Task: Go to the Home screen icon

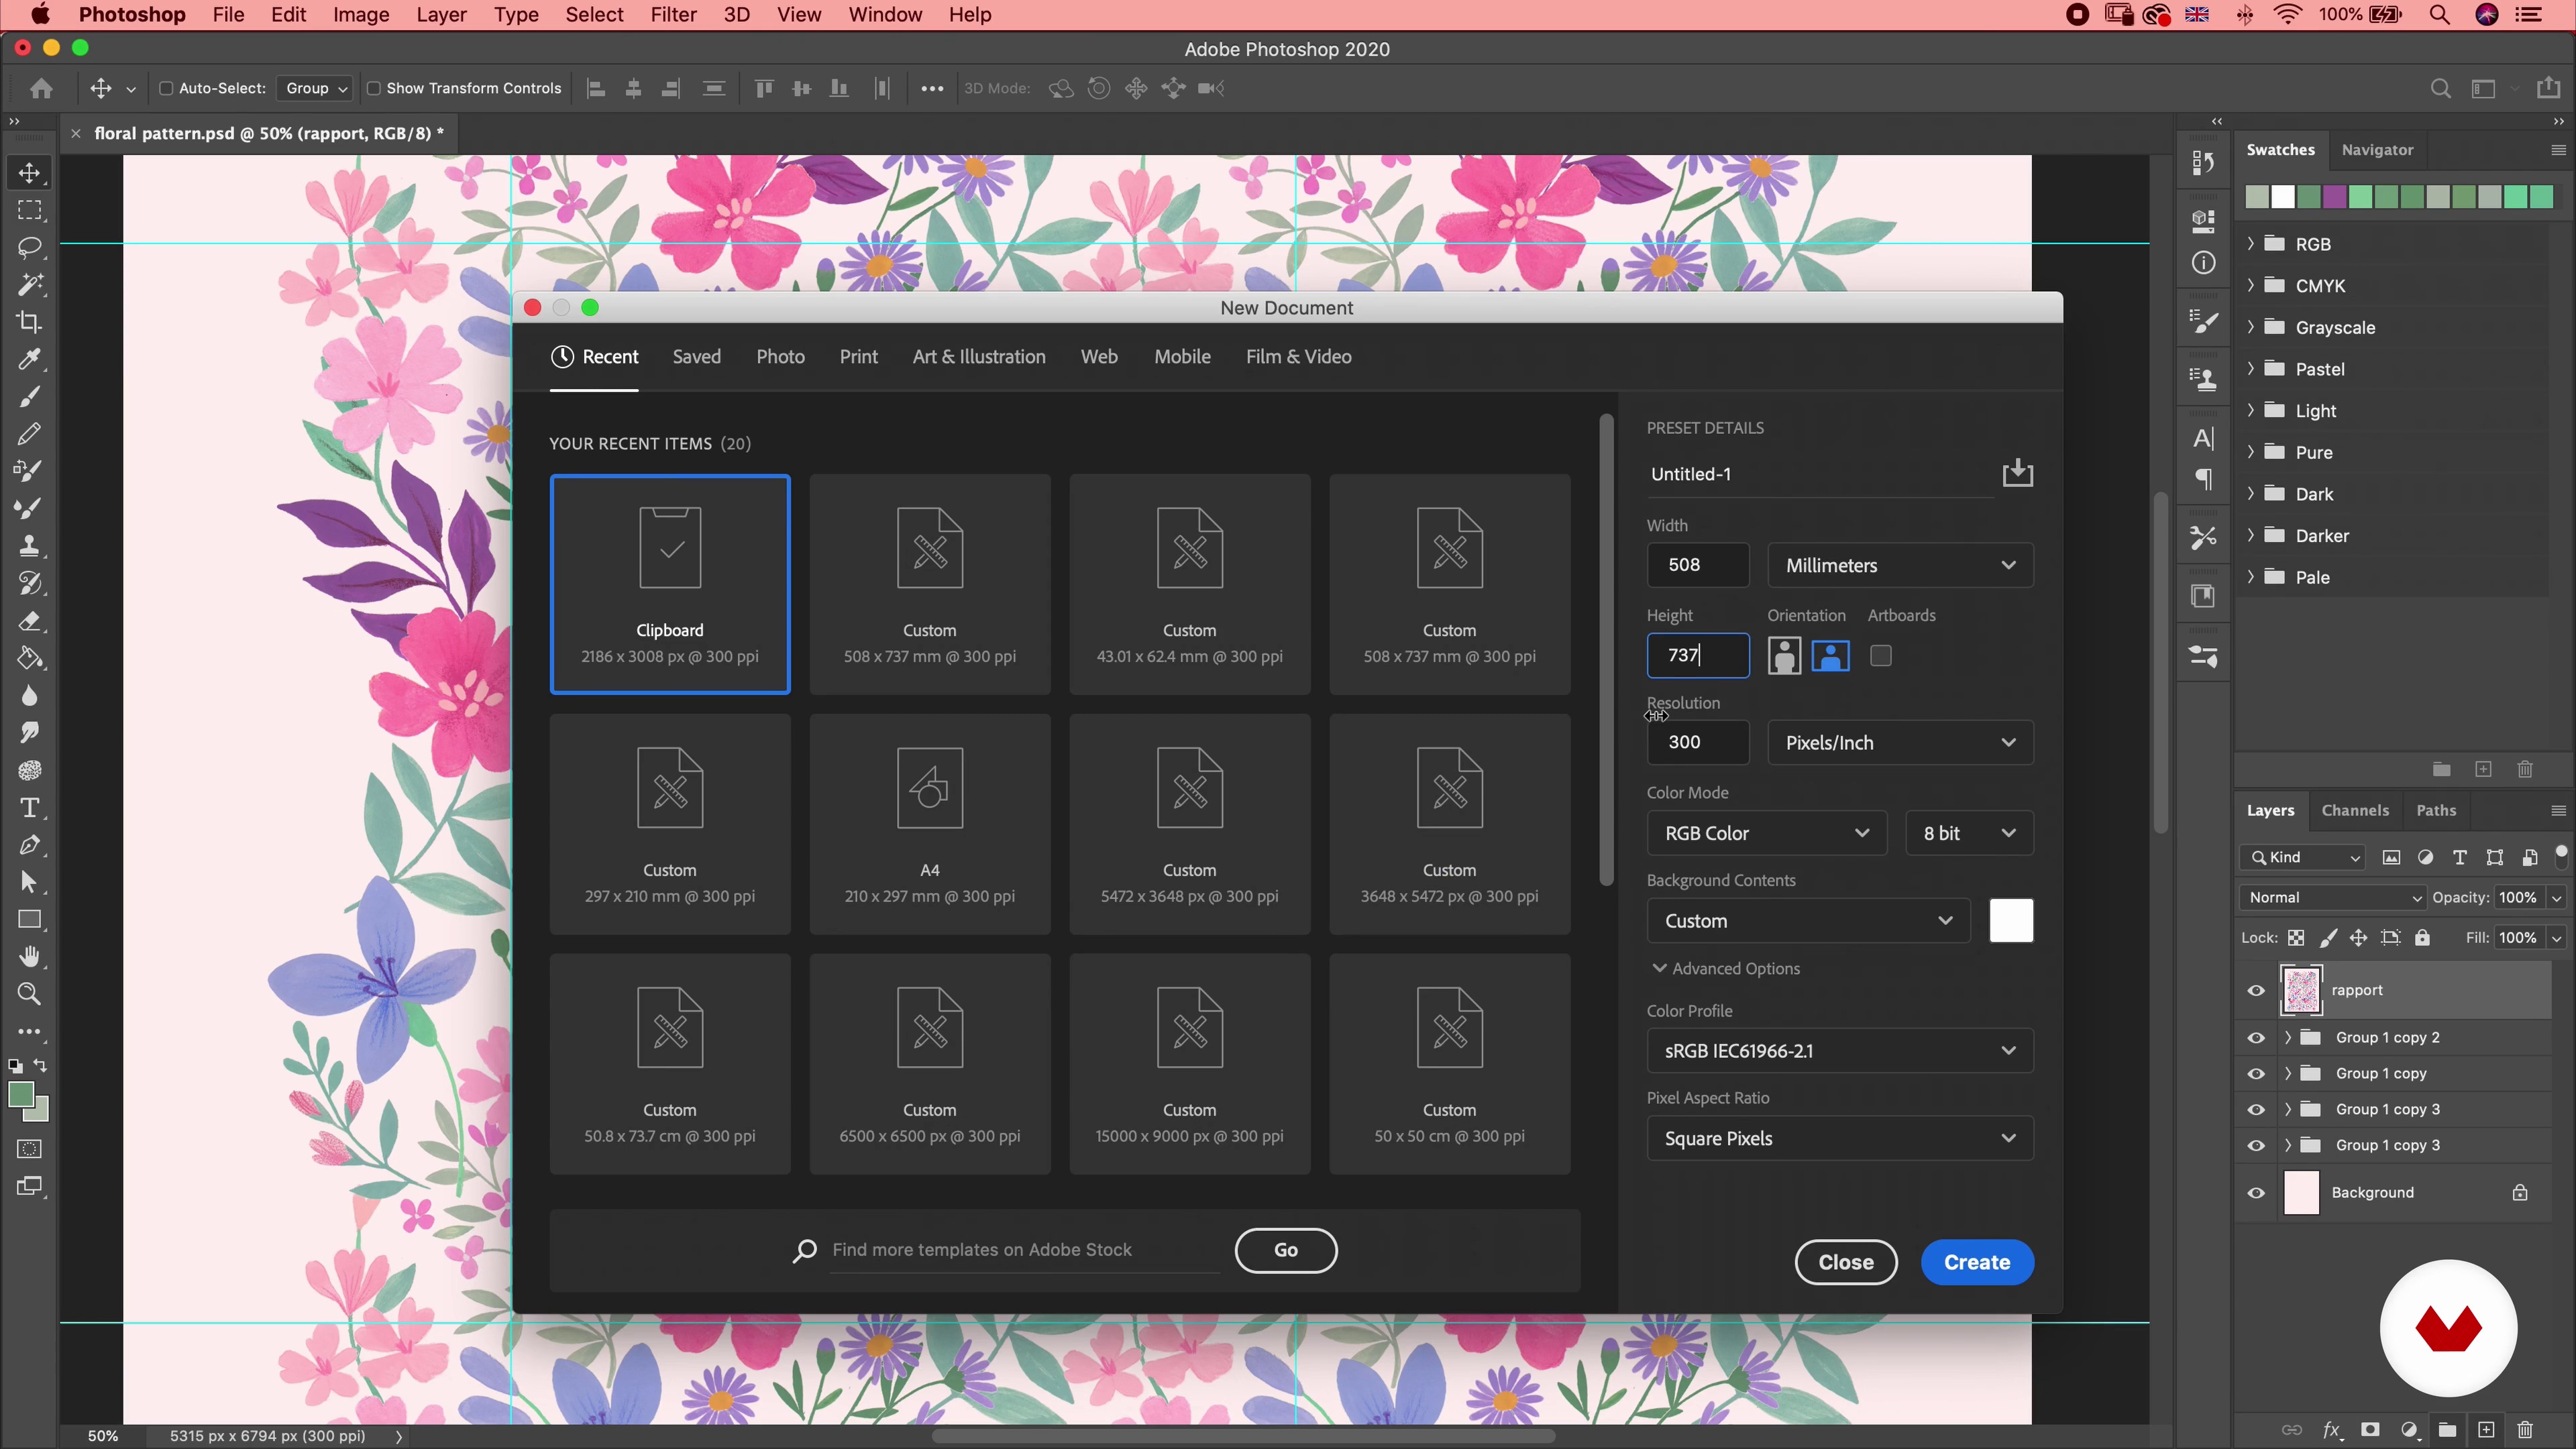Action: [x=41, y=88]
